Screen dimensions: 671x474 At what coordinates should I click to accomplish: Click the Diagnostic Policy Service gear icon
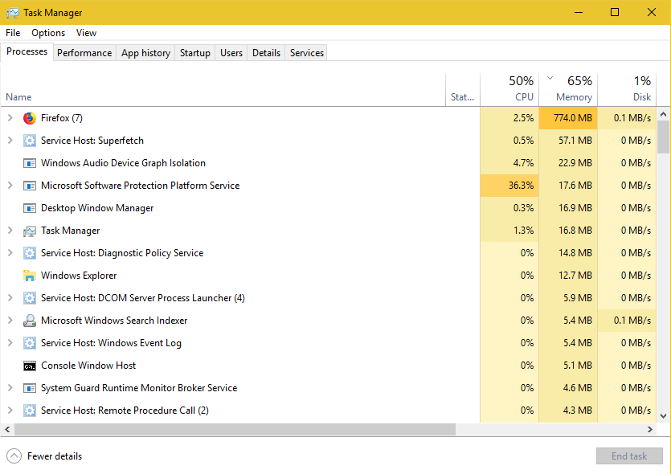pos(30,253)
